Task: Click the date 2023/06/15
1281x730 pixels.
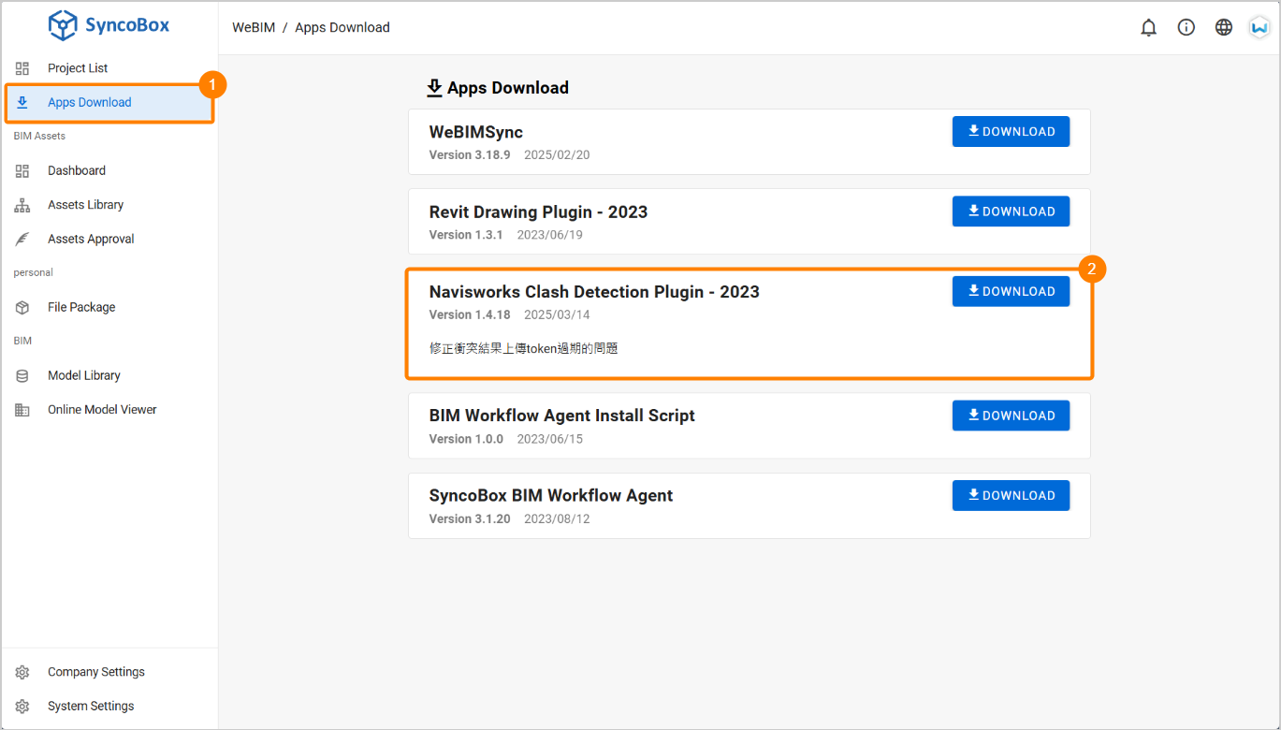Action: point(550,439)
